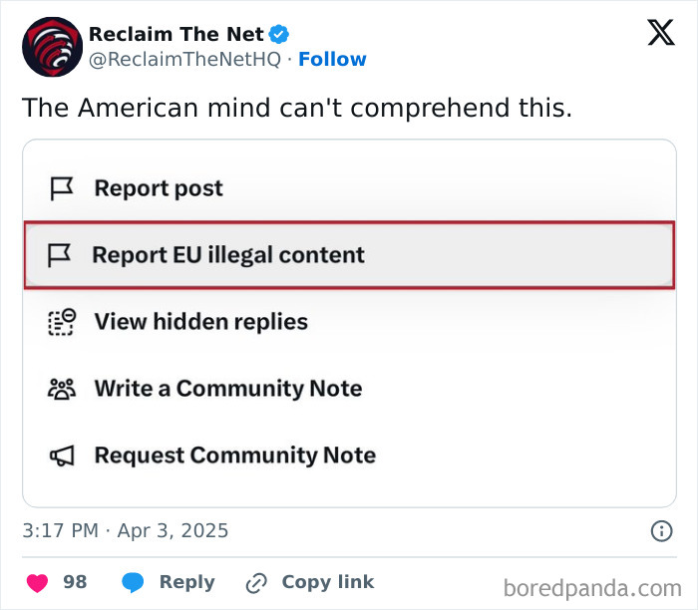Open the @ReclaimTheNetHQ handle link
The image size is (698, 610).
point(184,59)
